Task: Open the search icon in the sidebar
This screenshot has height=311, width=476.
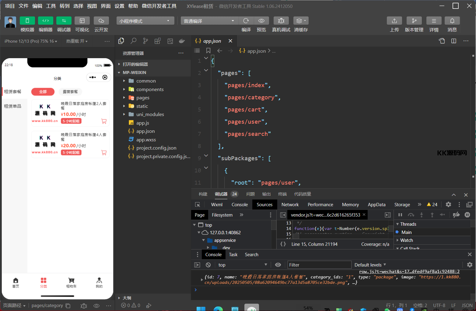Action: pyautogui.click(x=133, y=41)
